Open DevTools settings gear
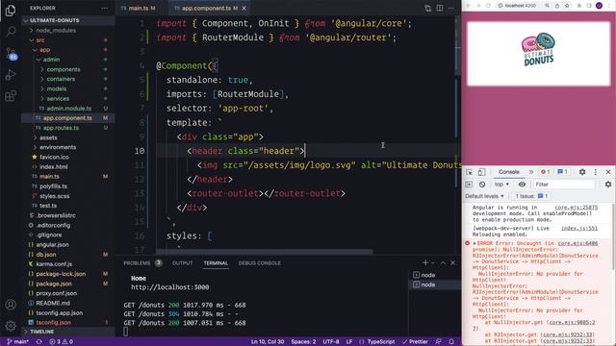 pyautogui.click(x=582, y=172)
